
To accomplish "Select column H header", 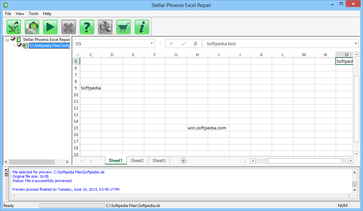I will point(197,55).
